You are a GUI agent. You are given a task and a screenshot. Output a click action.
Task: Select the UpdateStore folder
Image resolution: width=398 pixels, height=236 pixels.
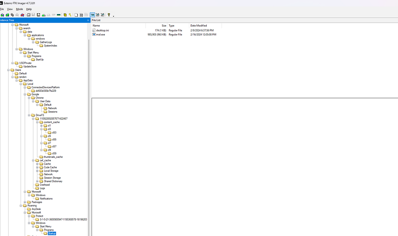coord(30,66)
